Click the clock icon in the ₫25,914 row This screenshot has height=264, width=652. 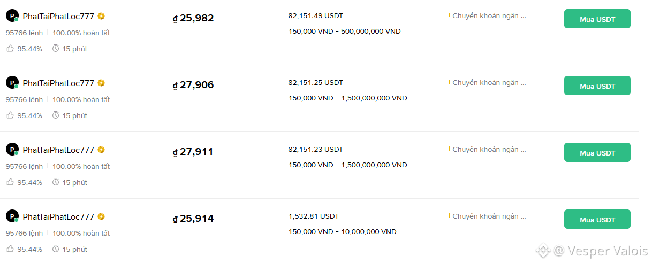pos(56,249)
